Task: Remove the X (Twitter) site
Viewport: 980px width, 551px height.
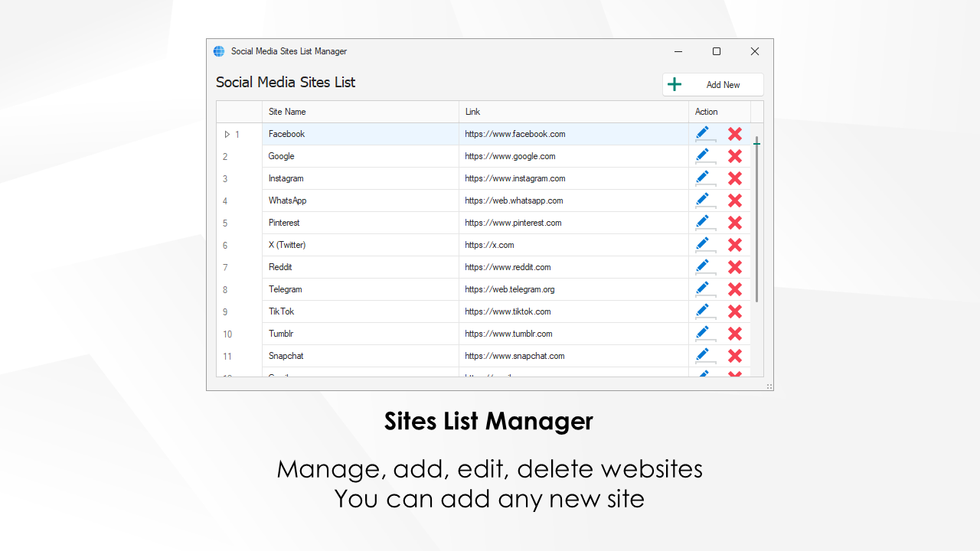Action: tap(735, 245)
